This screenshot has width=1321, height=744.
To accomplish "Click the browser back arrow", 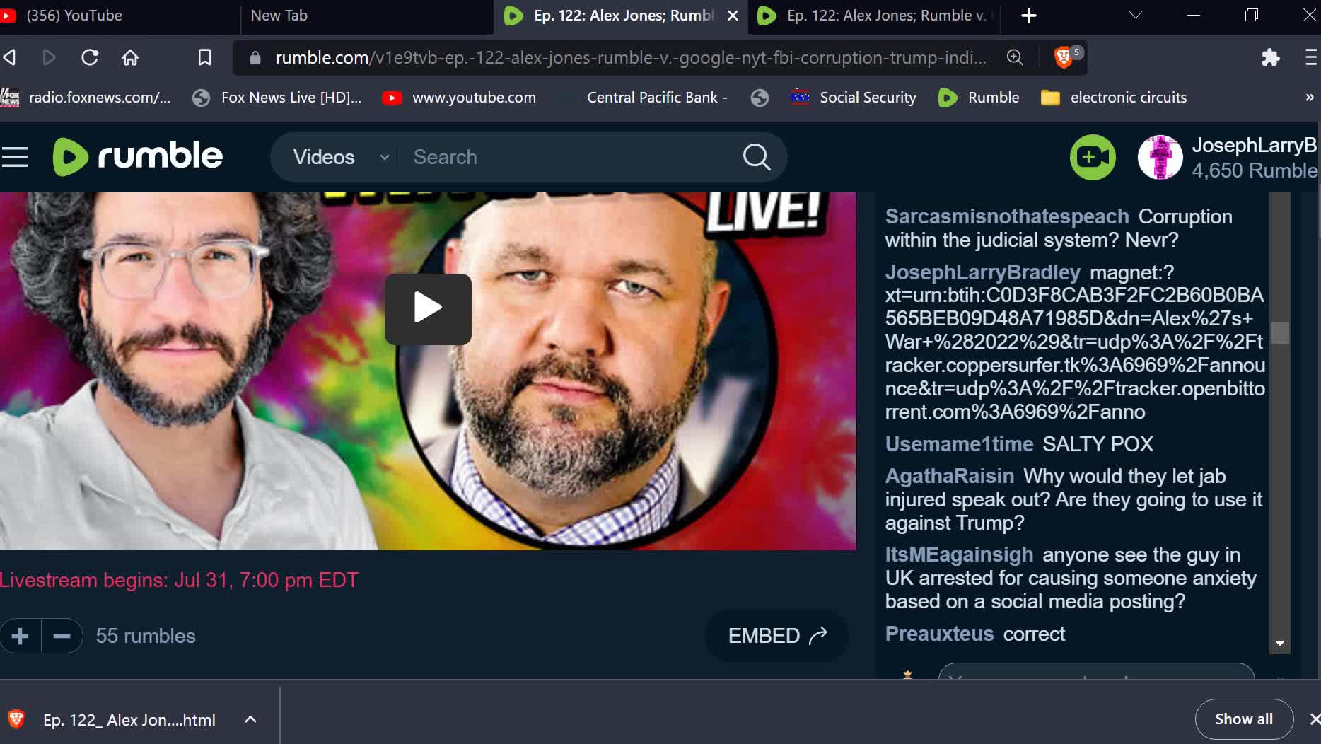I will pyautogui.click(x=10, y=57).
